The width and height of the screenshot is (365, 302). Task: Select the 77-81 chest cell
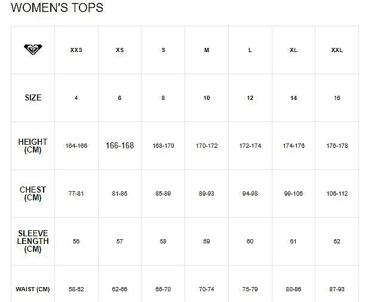tap(76, 194)
